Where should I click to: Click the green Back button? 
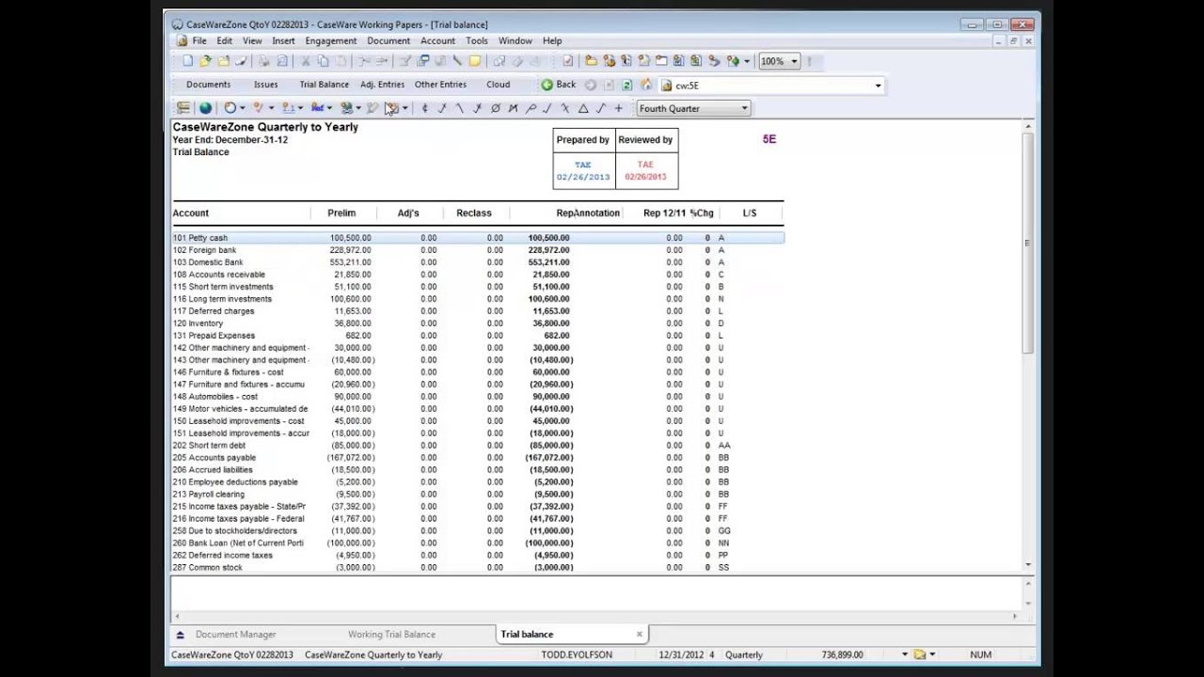tap(558, 85)
